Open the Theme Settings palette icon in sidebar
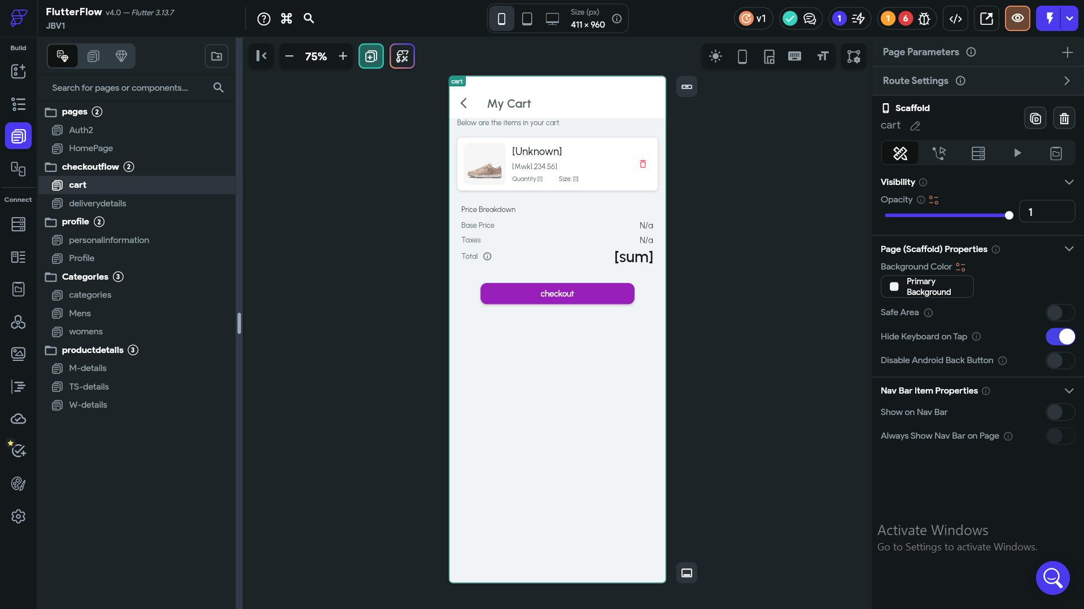This screenshot has width=1084, height=609. [x=18, y=484]
